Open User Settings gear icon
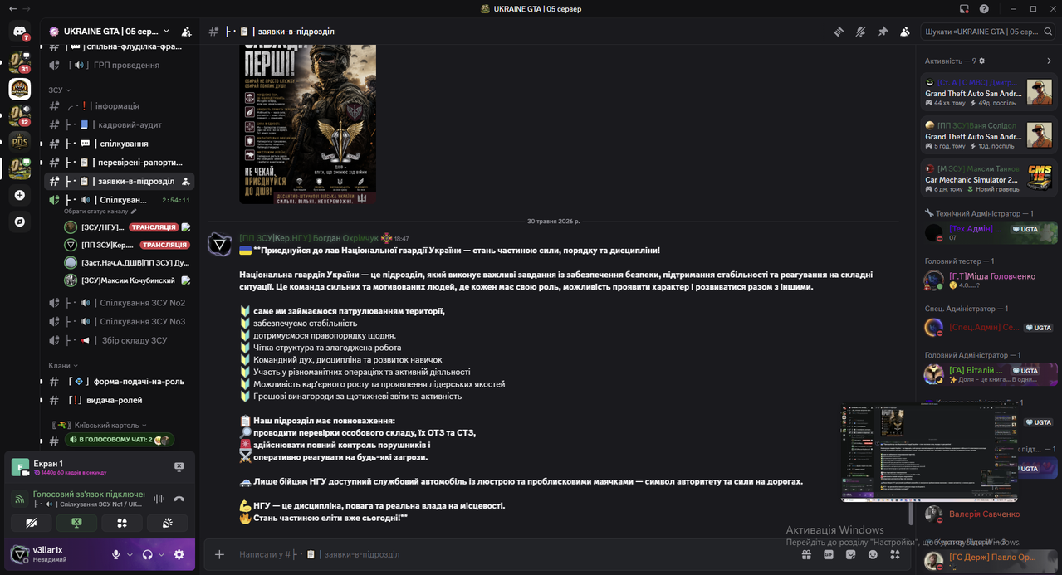Viewport: 1062px width, 575px height. [179, 554]
